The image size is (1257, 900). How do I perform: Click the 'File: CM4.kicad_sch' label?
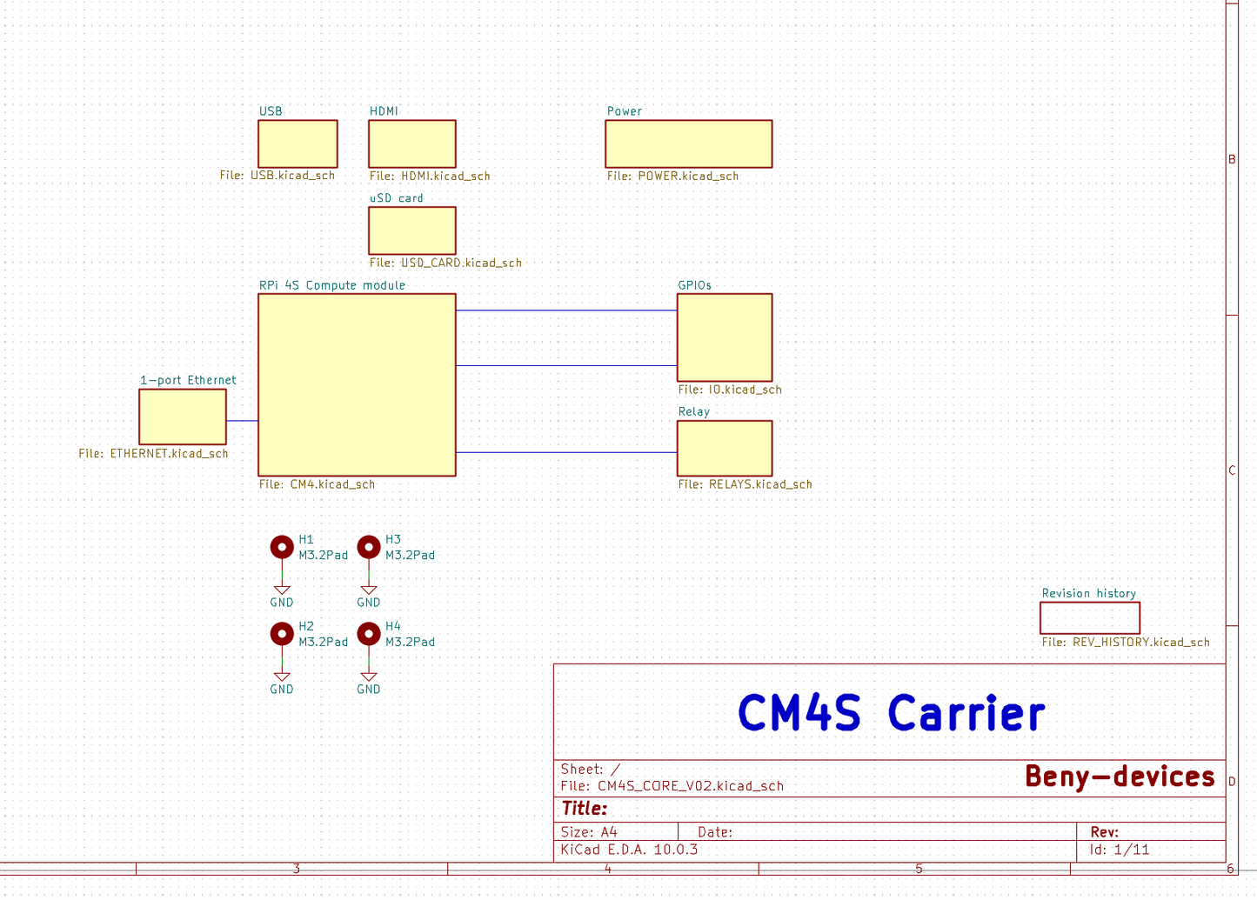click(x=317, y=484)
